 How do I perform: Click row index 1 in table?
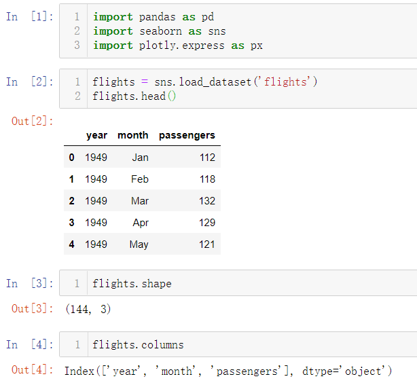(x=71, y=179)
